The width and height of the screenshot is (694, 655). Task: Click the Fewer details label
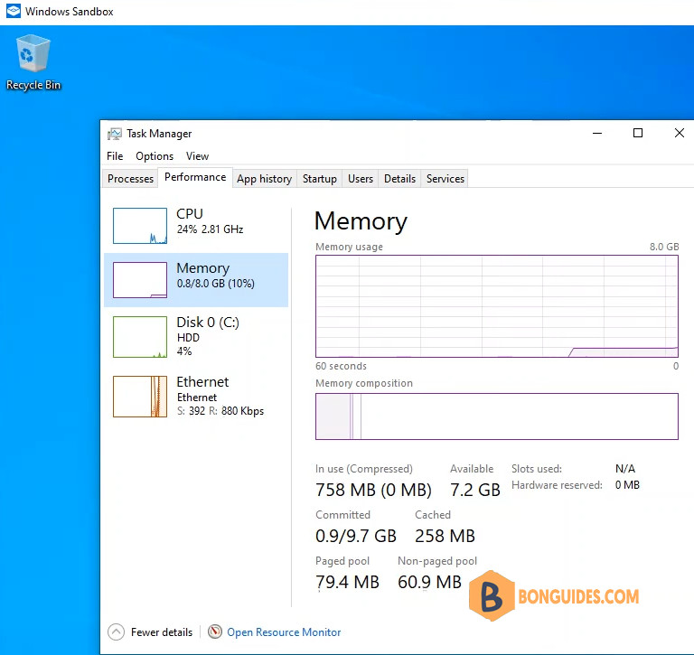[x=162, y=632]
